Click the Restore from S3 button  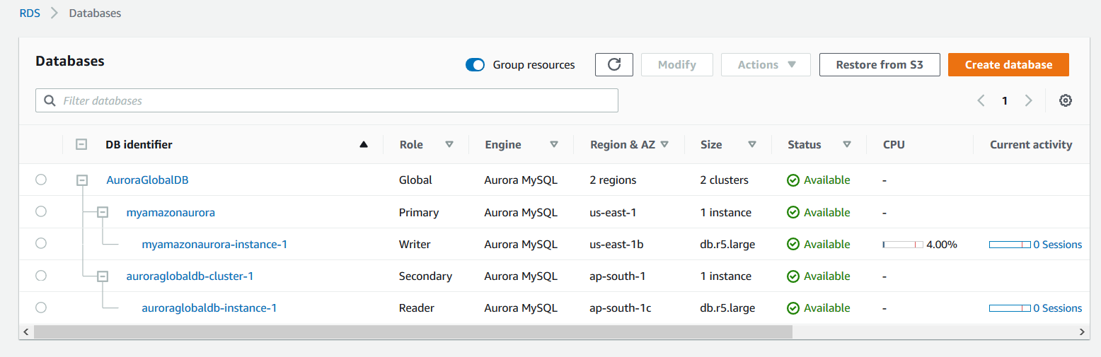[x=879, y=64]
